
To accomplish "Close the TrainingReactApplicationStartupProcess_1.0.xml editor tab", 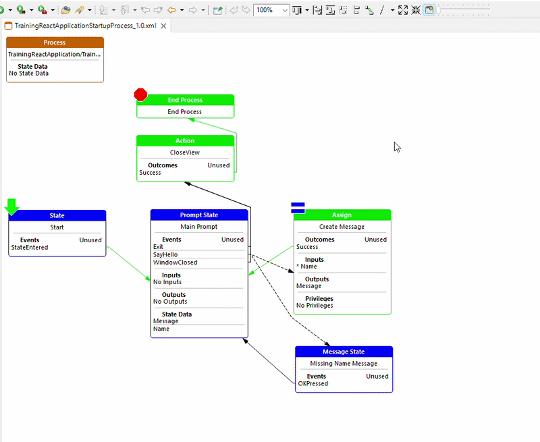I will point(163,26).
